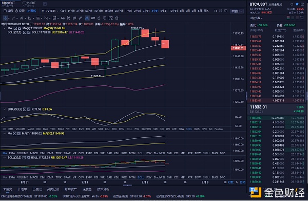The height and width of the screenshot is (201, 308).
Task: Collapse the main chart MA indicator legend
Action: coord(4,28)
